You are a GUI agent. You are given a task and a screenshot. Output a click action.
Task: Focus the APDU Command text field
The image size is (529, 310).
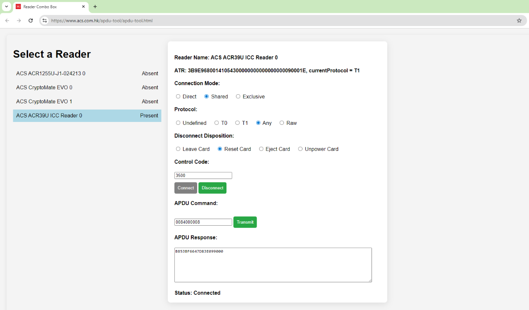(203, 222)
